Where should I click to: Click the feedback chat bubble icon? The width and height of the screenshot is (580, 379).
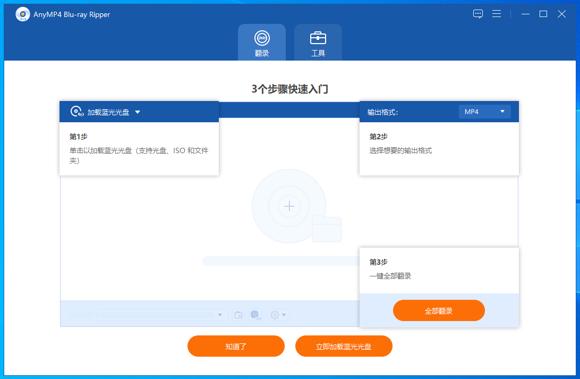point(478,14)
